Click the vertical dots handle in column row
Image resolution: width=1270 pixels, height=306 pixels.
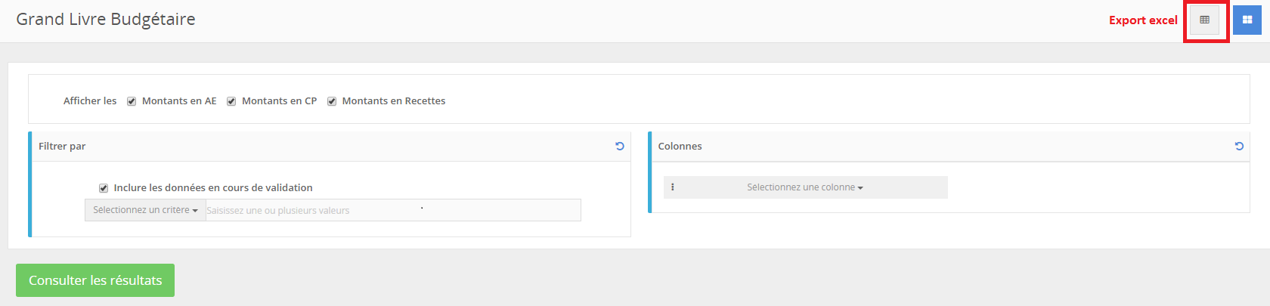click(673, 187)
